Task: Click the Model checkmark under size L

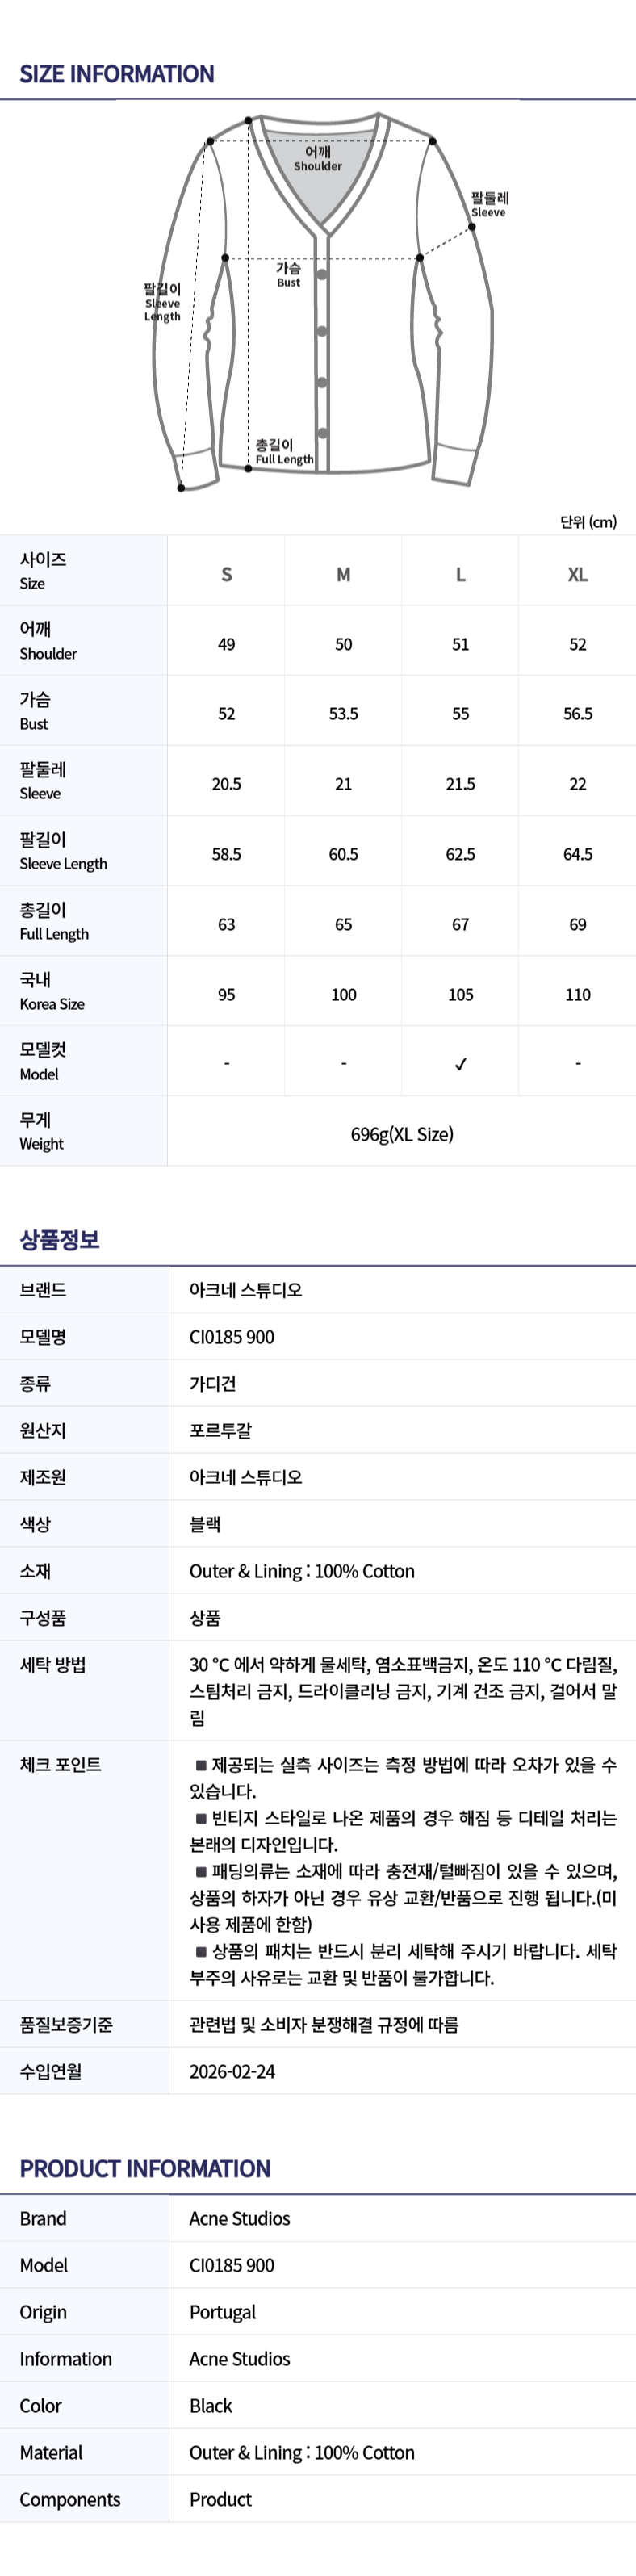Action: (460, 1064)
